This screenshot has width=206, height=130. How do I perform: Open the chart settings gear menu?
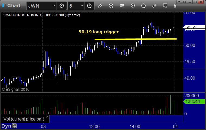coord(62,6)
